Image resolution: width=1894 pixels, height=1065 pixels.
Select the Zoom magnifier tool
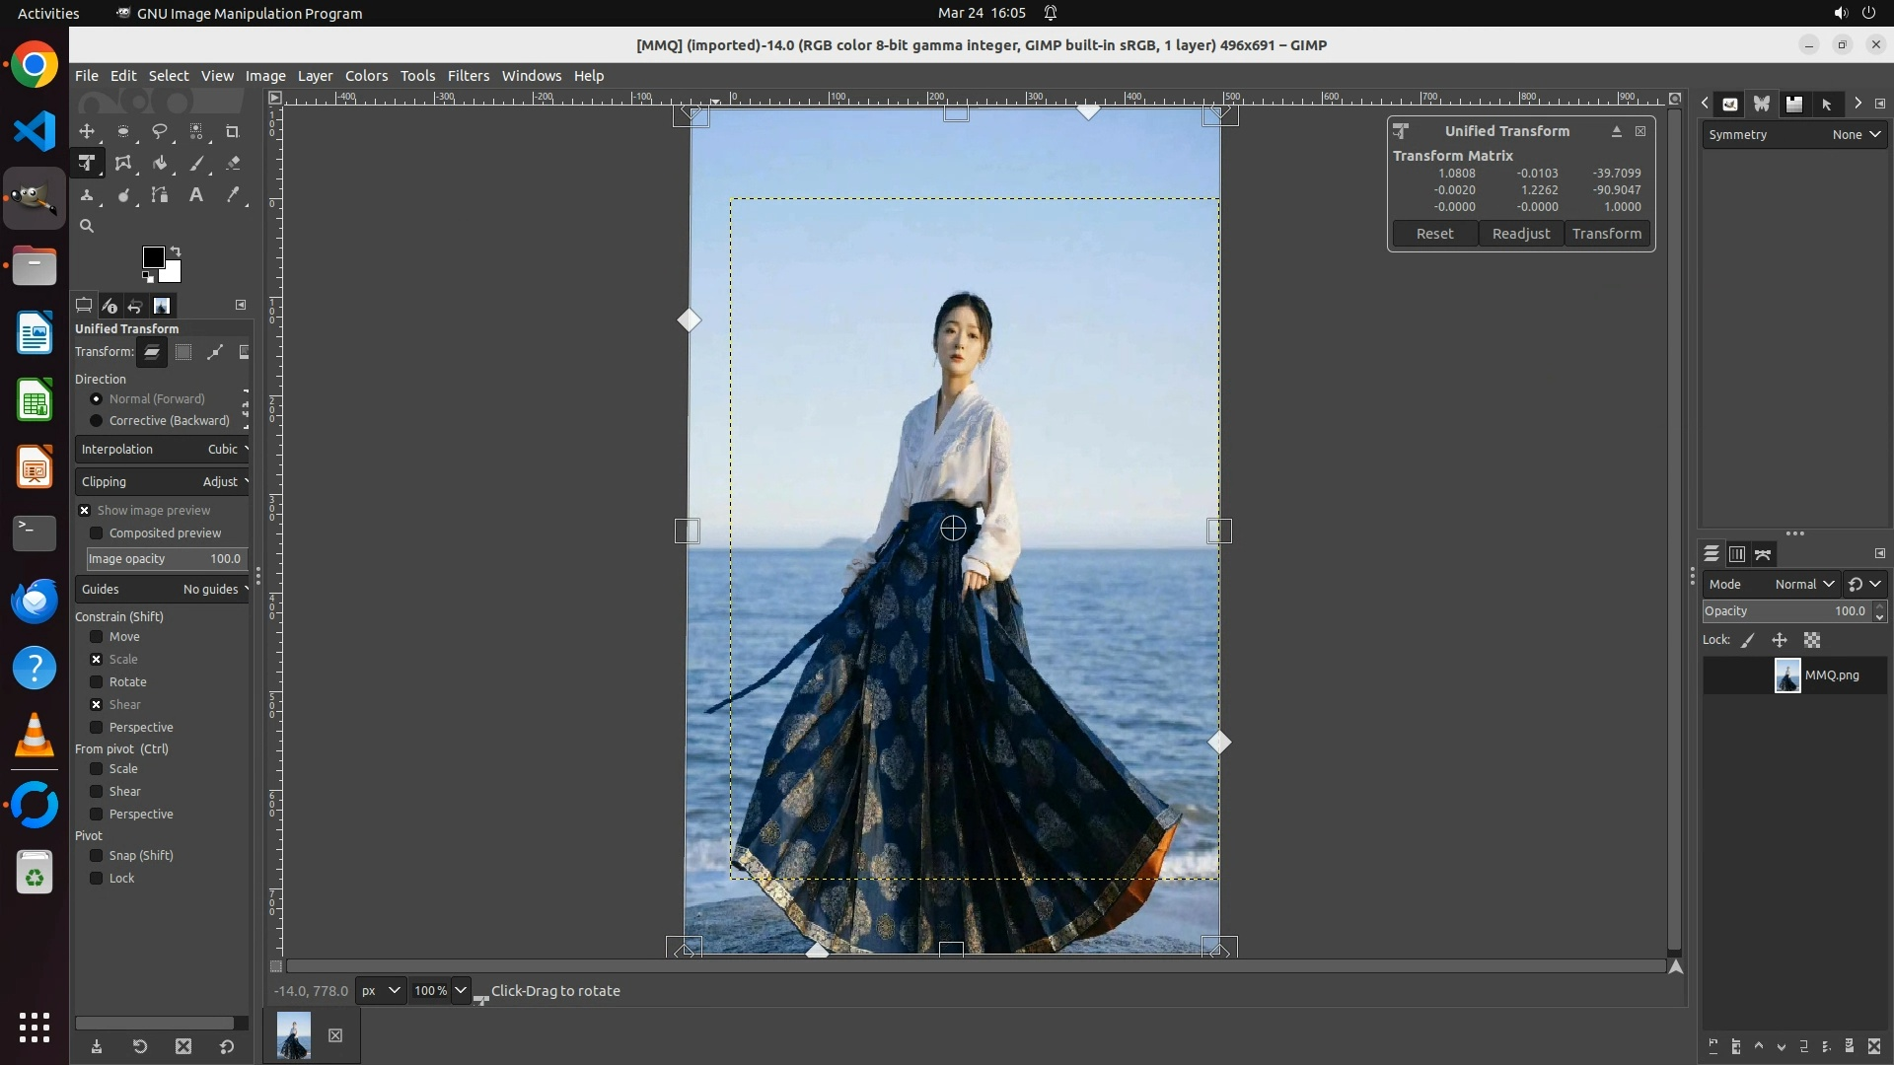pyautogui.click(x=87, y=226)
